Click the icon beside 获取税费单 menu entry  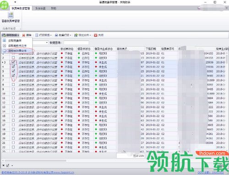coord(5,41)
